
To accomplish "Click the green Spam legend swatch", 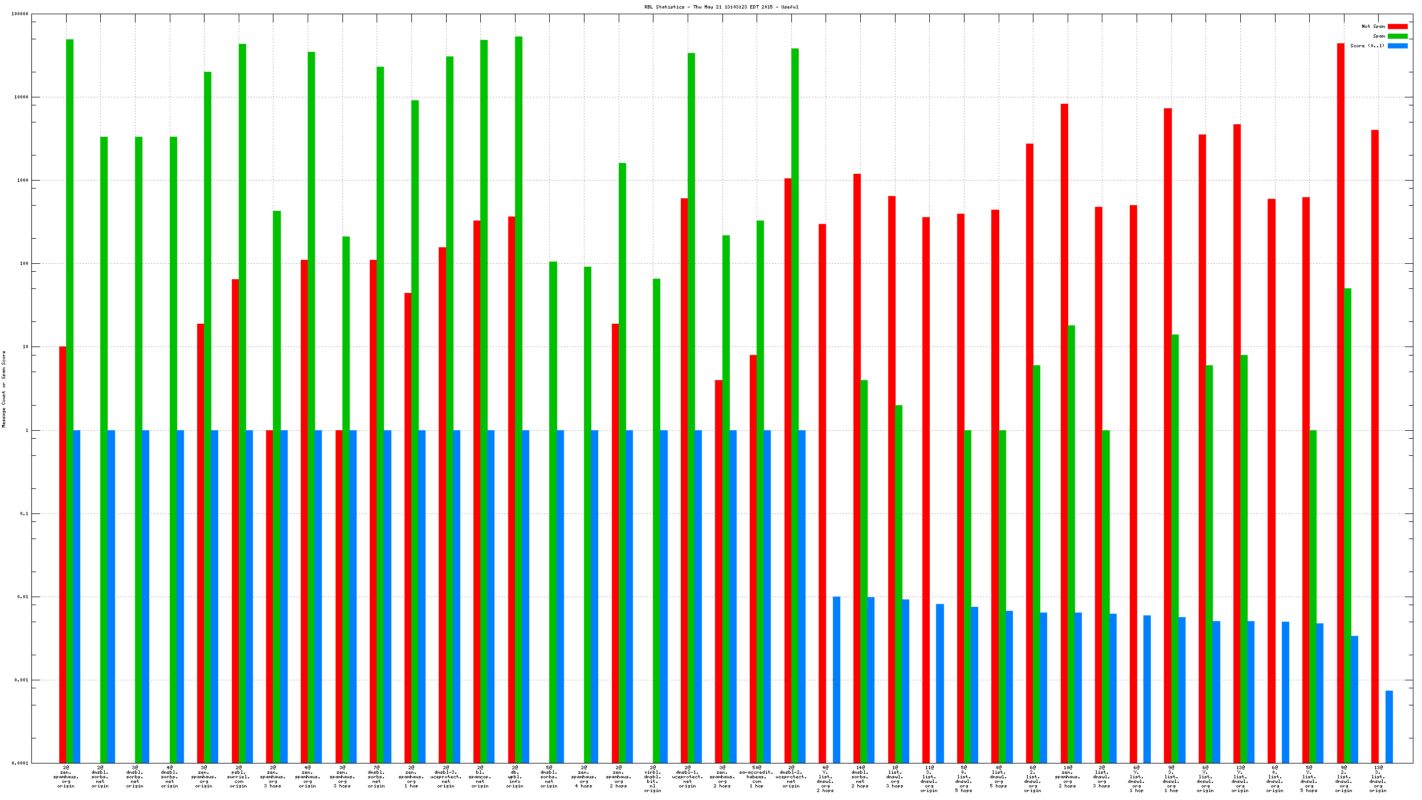I will tap(1397, 36).
